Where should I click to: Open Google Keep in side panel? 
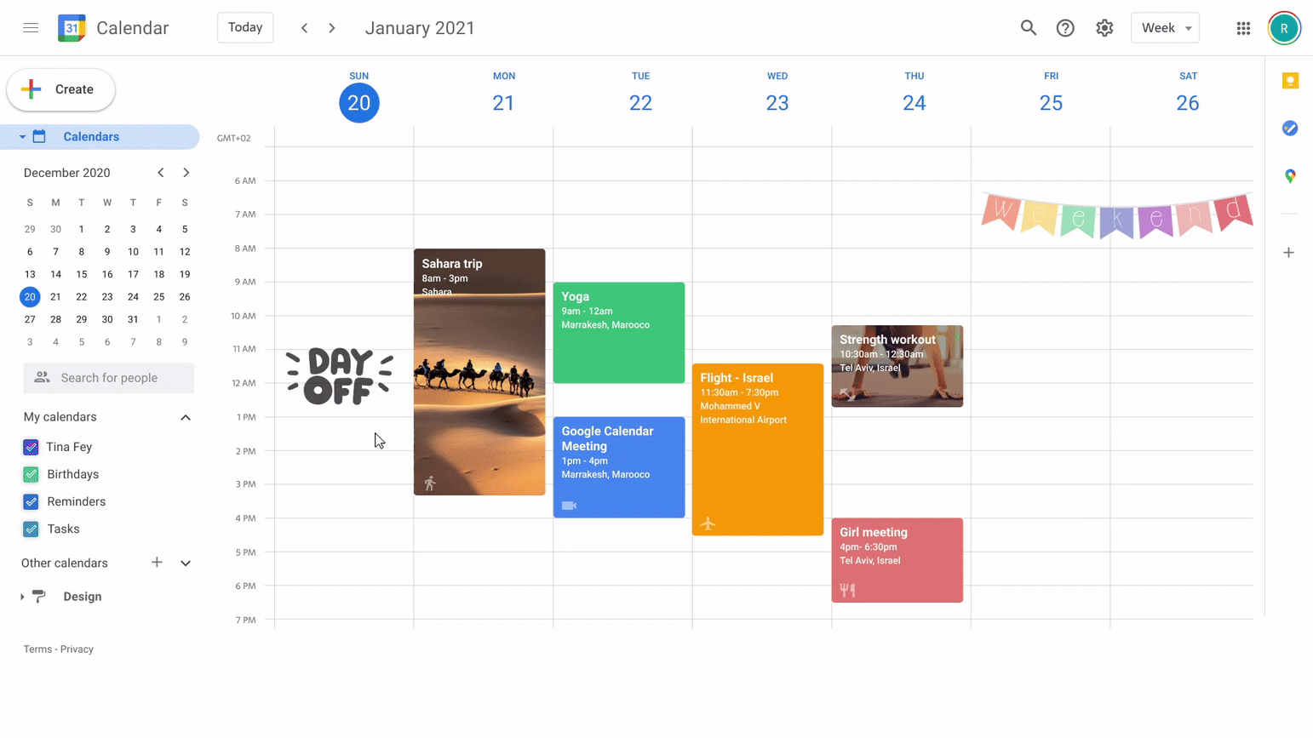[x=1290, y=81]
